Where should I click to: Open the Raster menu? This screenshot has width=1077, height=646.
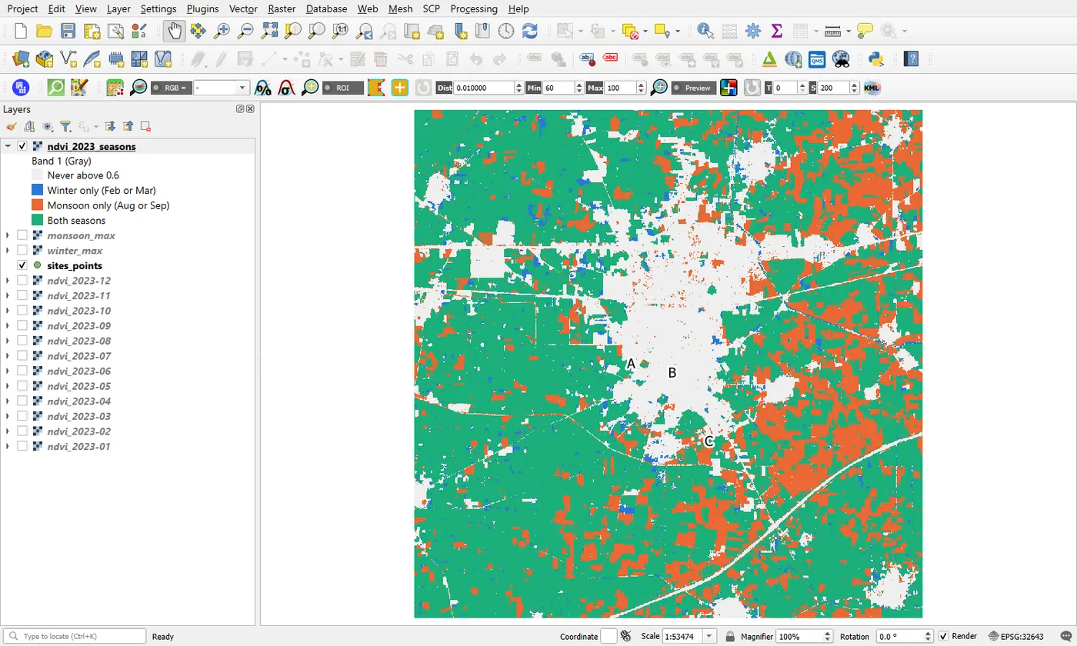[x=282, y=8]
